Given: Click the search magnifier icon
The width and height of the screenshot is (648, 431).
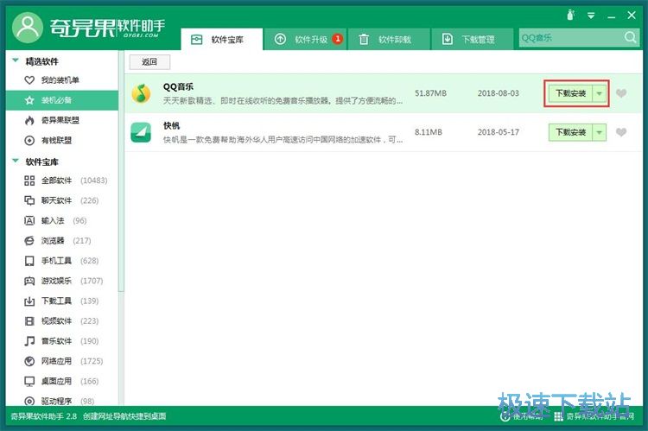Looking at the screenshot, I should pos(630,38).
